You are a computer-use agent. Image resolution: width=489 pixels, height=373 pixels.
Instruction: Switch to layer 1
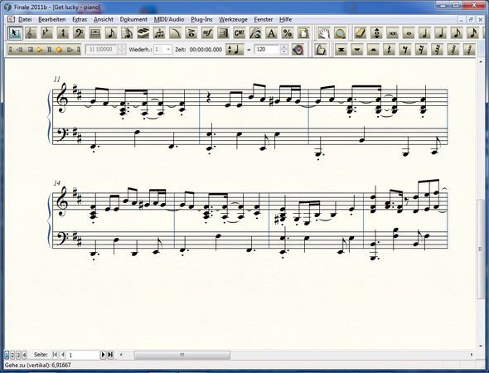click(x=7, y=355)
